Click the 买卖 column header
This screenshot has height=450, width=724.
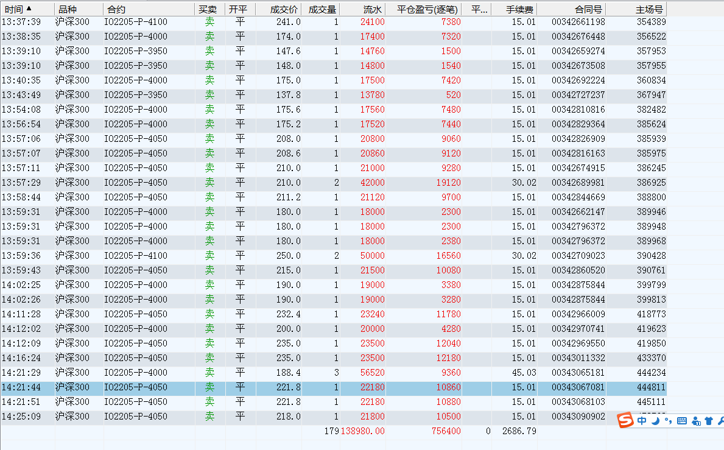click(x=210, y=9)
